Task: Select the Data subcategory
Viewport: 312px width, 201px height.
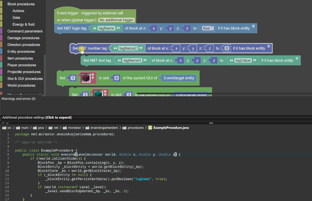Action: [x=16, y=17]
